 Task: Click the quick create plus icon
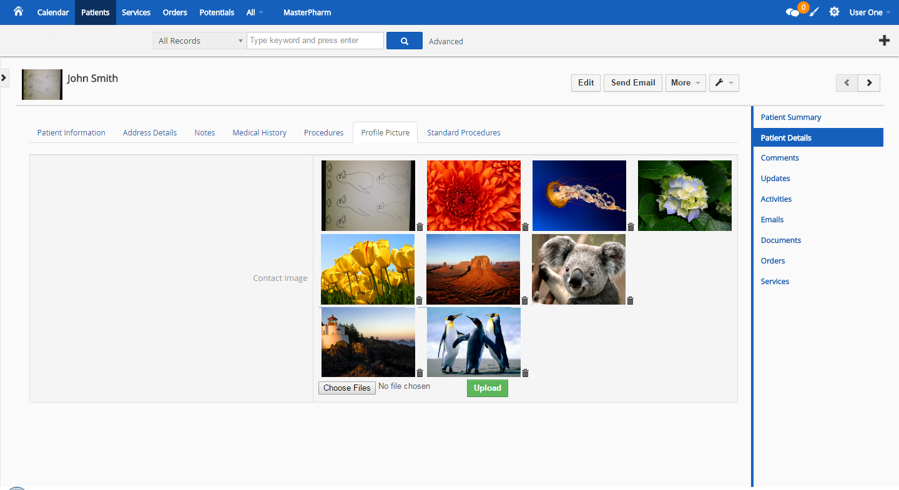pos(884,41)
